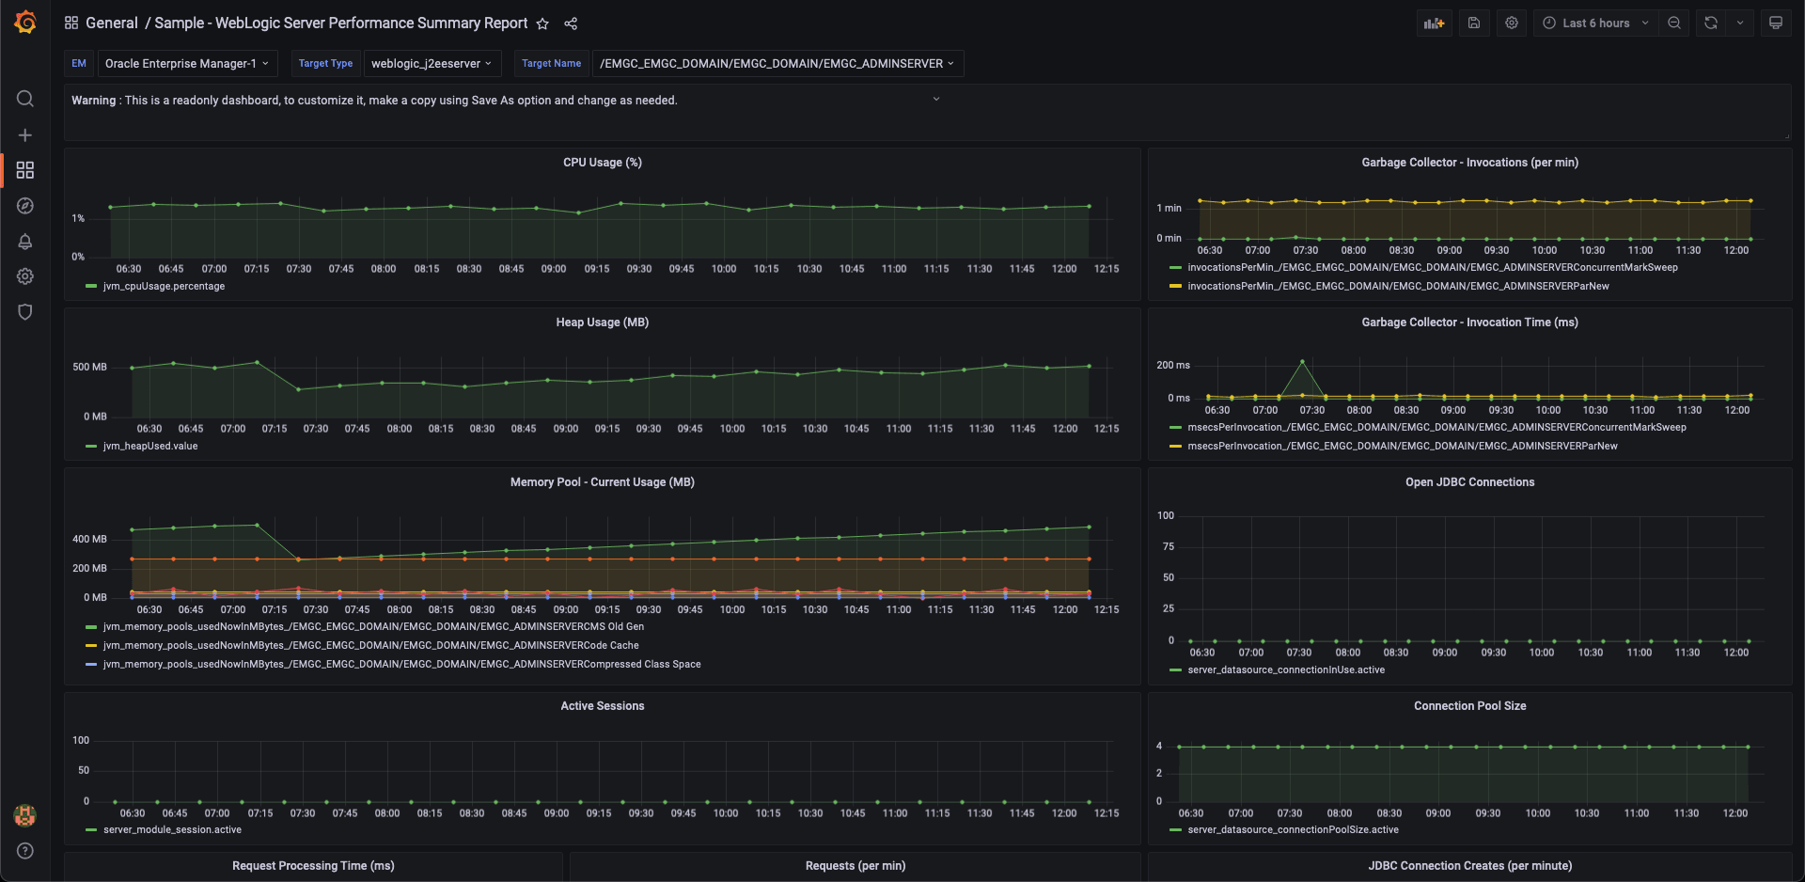Open the user profile avatar
Image resolution: width=1805 pixels, height=882 pixels.
[x=25, y=816]
